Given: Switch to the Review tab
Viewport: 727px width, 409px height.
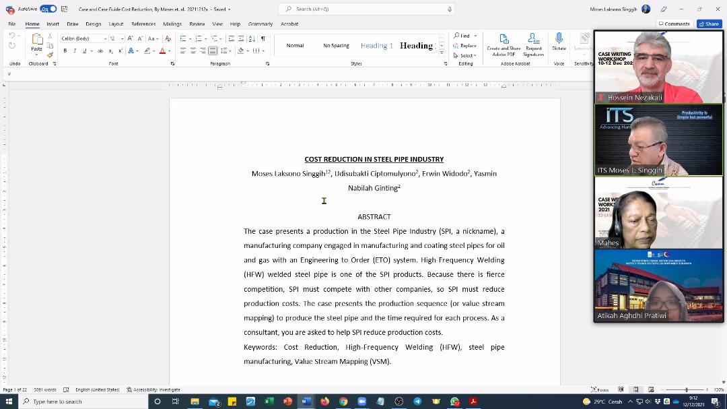Looking at the screenshot, I should 197,24.
